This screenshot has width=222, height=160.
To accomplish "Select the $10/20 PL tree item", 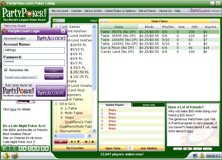I will (x=78, y=45).
